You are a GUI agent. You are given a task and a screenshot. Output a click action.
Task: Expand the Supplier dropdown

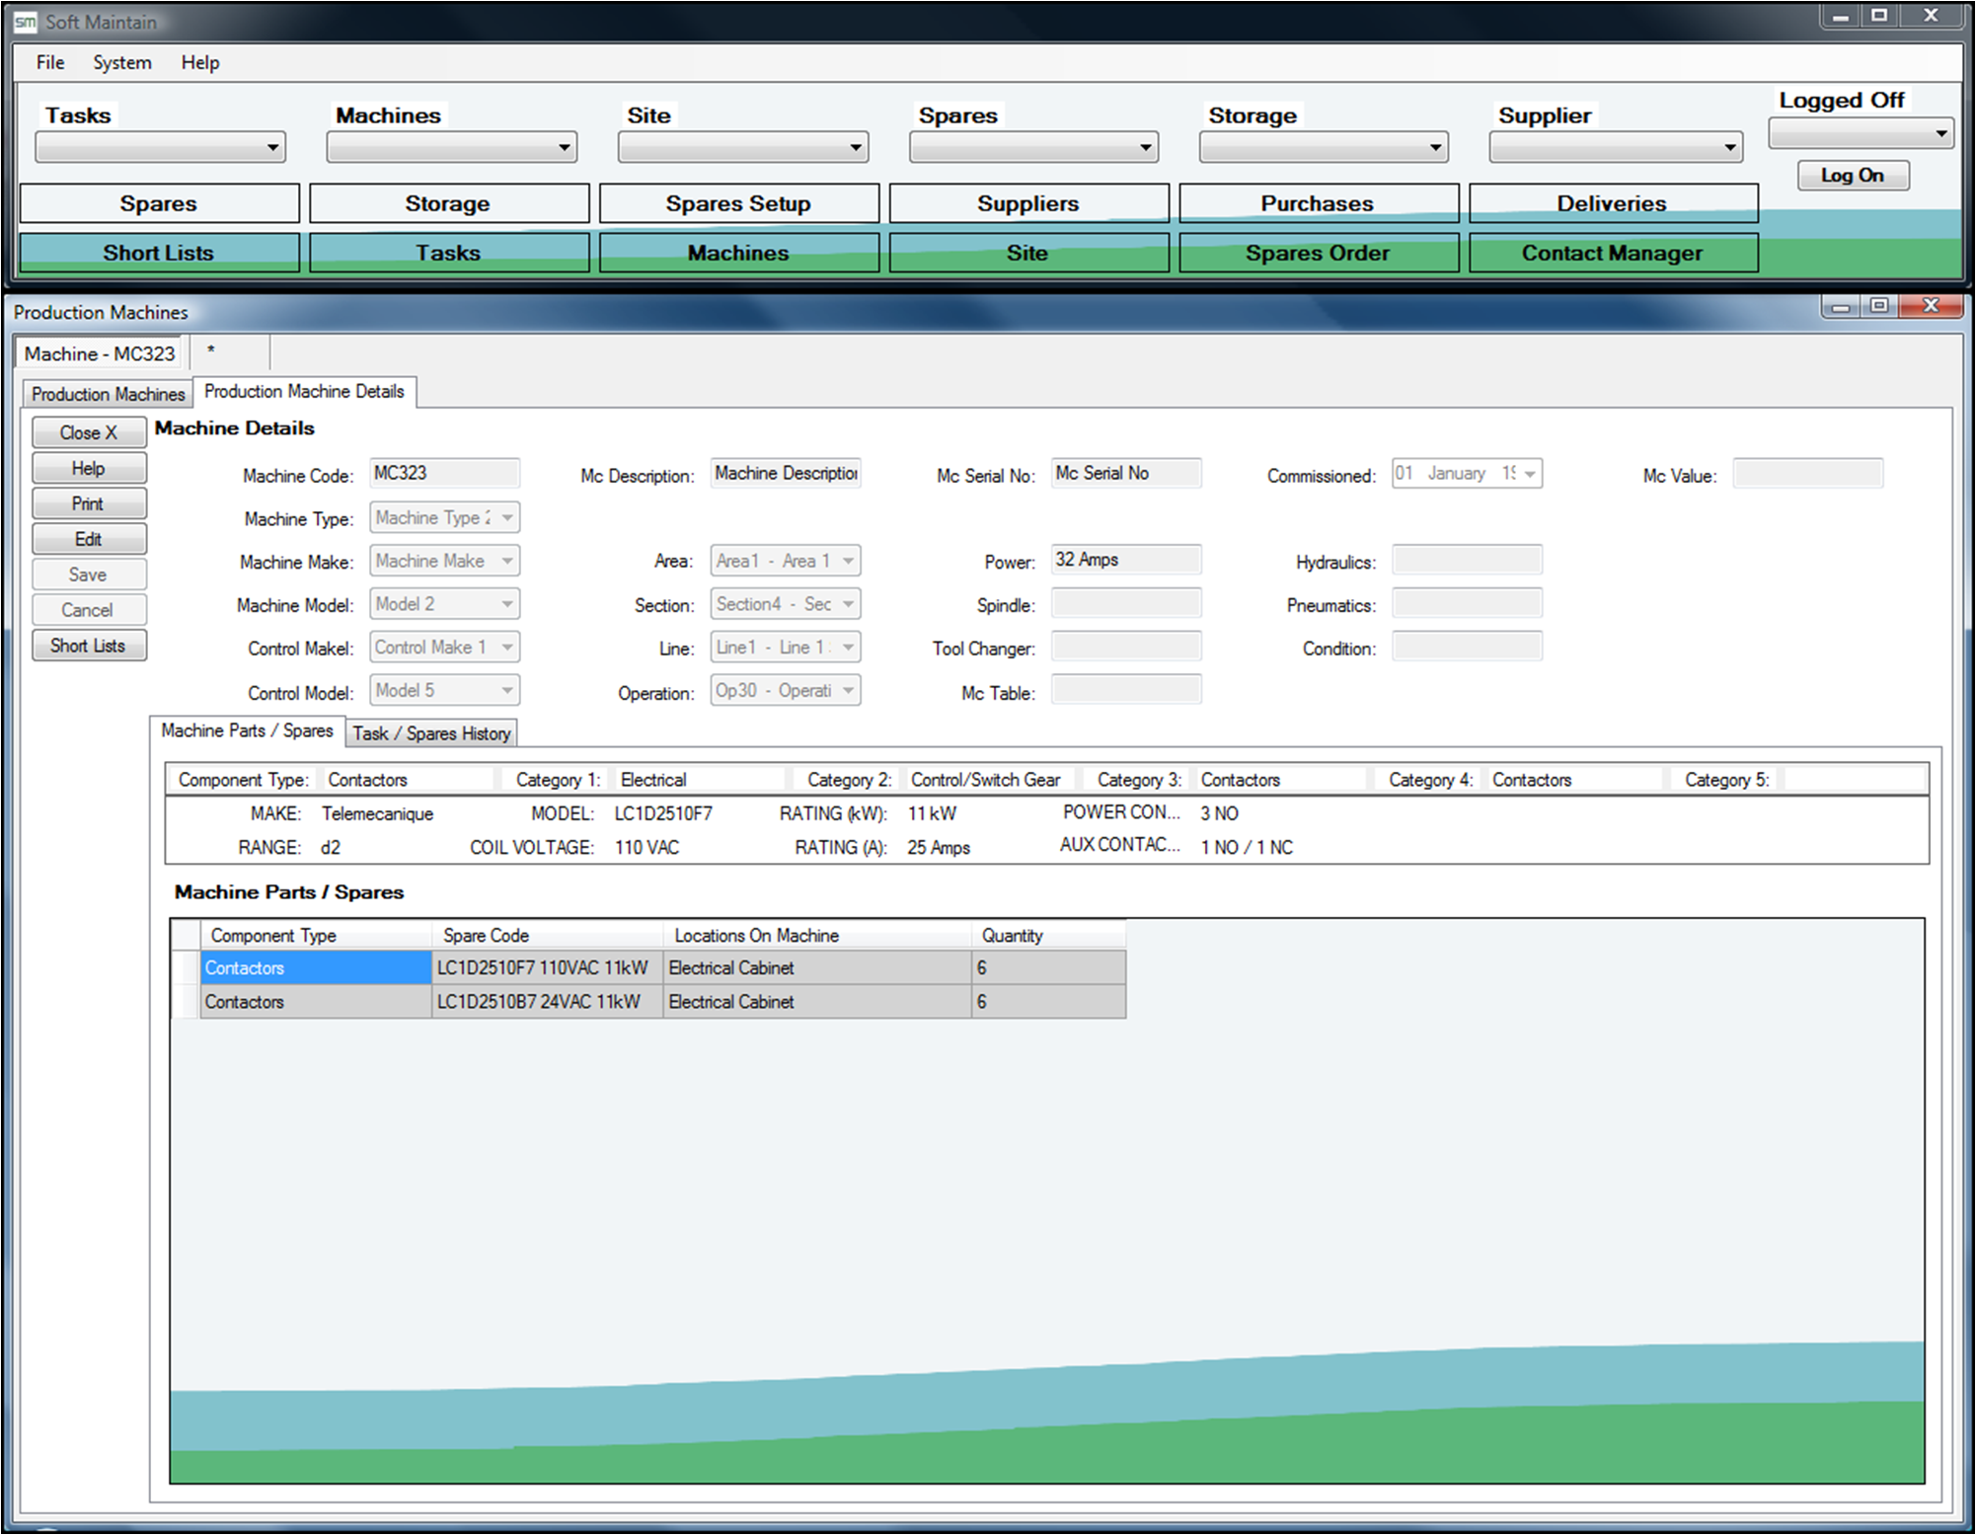point(1615,148)
